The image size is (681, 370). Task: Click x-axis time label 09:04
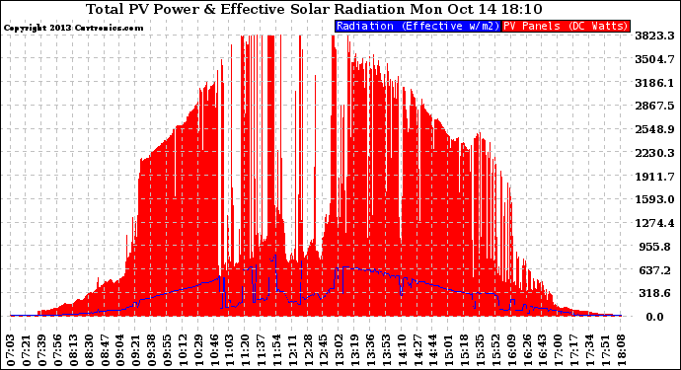click(x=120, y=350)
